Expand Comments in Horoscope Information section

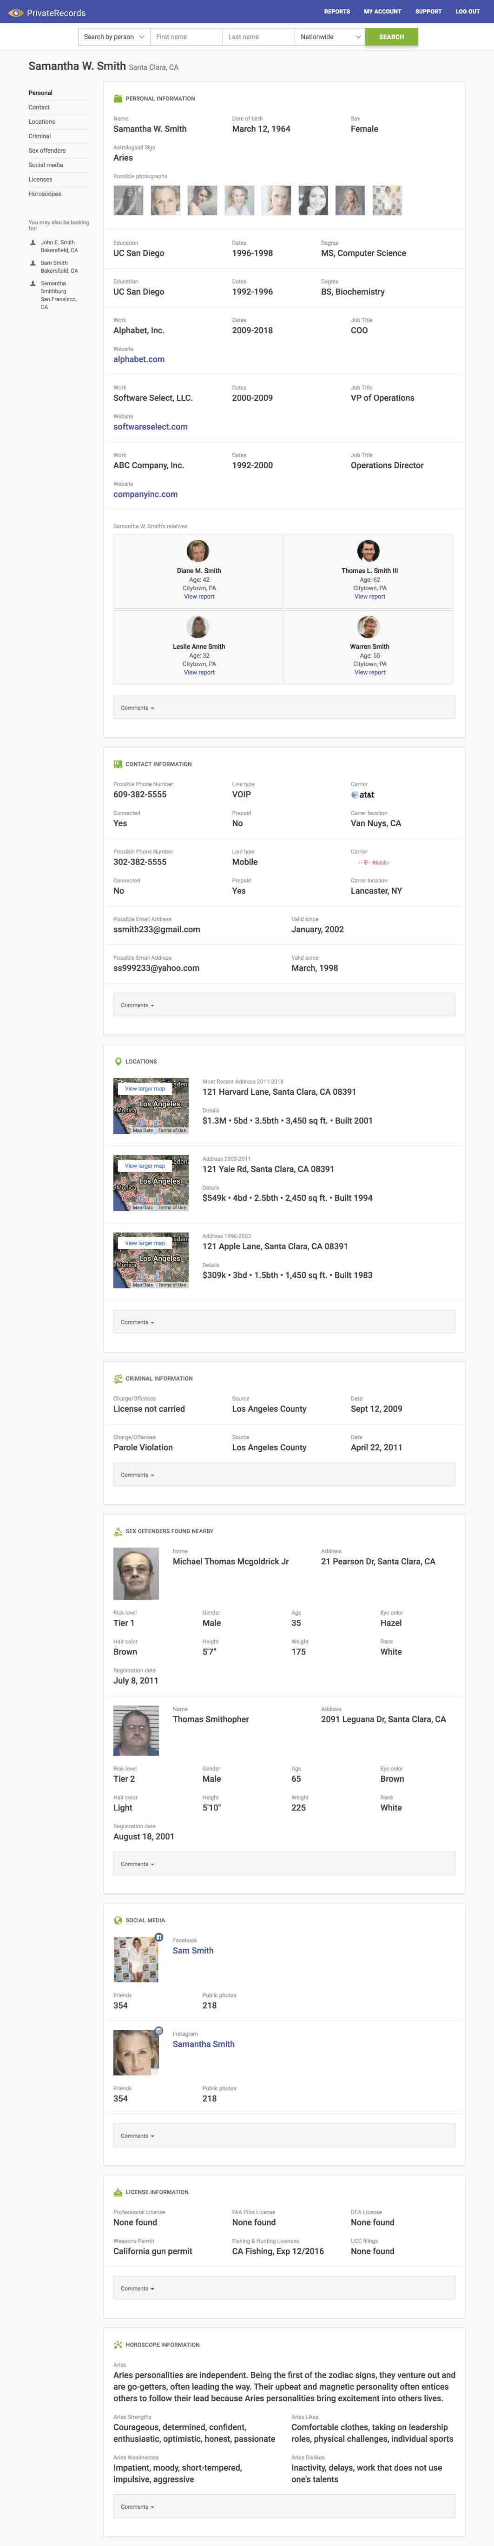tap(284, 2506)
